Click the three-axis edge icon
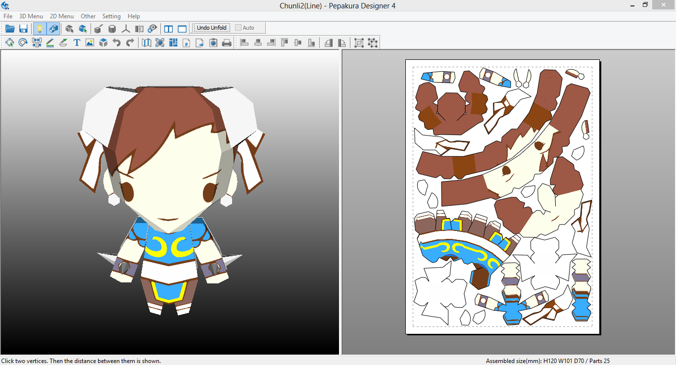676x365 pixels. 126,28
